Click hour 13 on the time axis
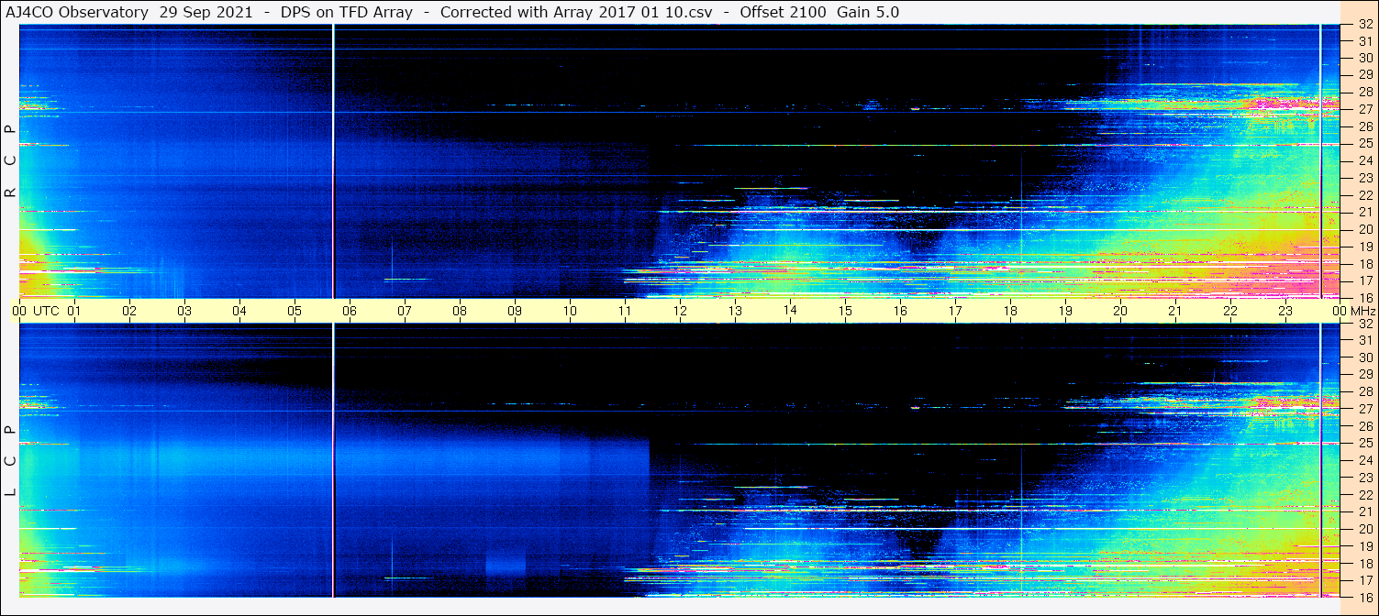 click(735, 311)
